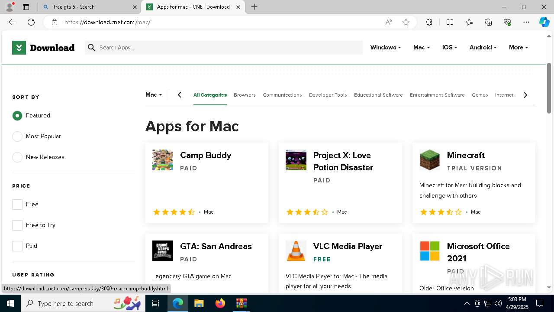Click the browser back arrow

click(12, 22)
